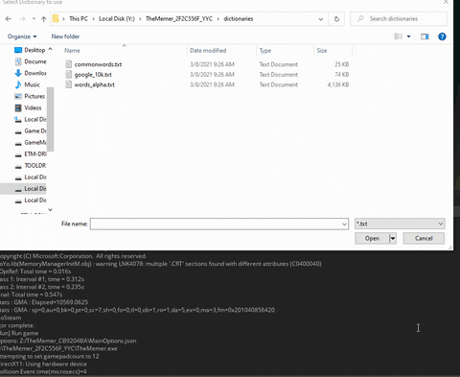Screen dimensions: 460x377
Task: Click the Downloads arrow icon in sidebar
Action: point(18,73)
